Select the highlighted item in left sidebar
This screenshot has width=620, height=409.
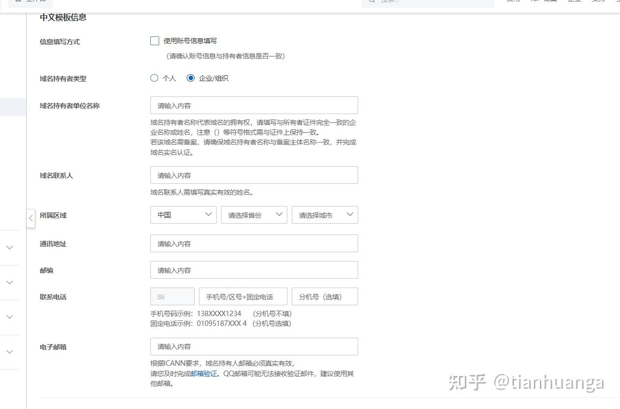pyautogui.click(x=13, y=107)
